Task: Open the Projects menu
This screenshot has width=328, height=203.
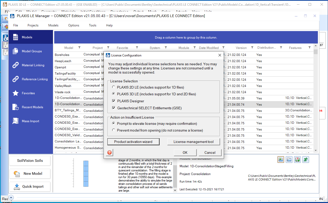Action: coord(33,25)
